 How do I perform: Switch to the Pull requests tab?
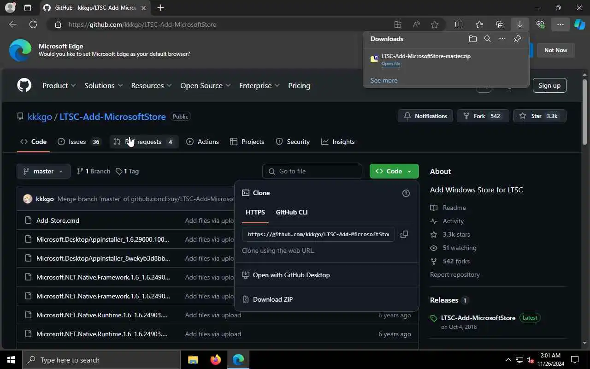pyautogui.click(x=144, y=142)
